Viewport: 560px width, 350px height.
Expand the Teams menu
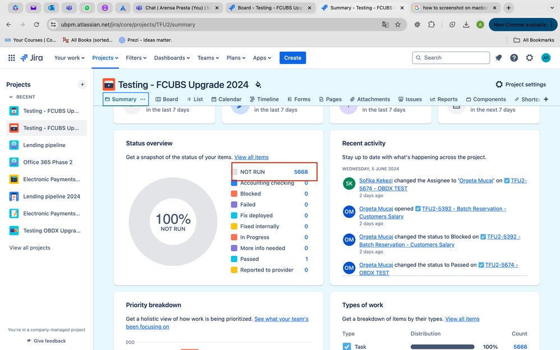(208, 58)
